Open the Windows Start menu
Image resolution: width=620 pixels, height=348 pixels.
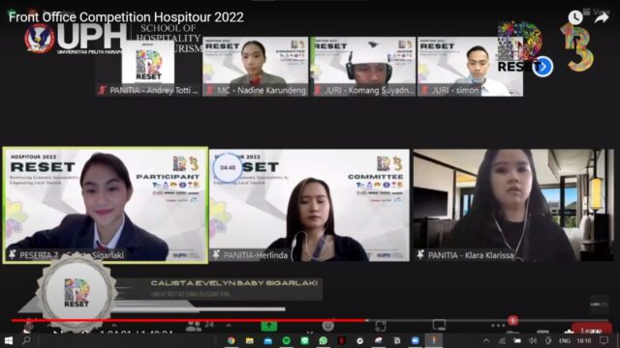pos(9,340)
